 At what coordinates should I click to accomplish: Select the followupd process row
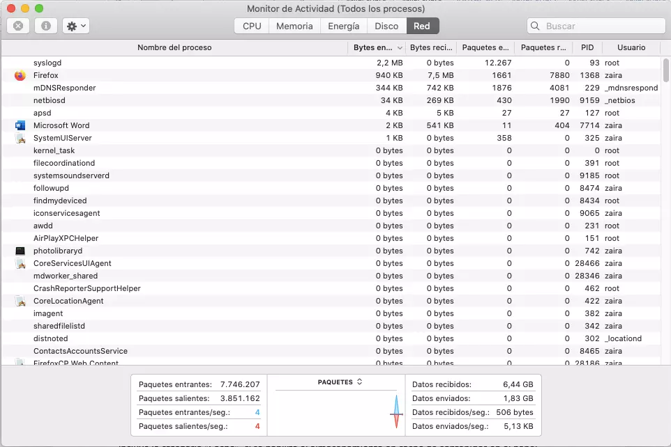tap(331, 188)
